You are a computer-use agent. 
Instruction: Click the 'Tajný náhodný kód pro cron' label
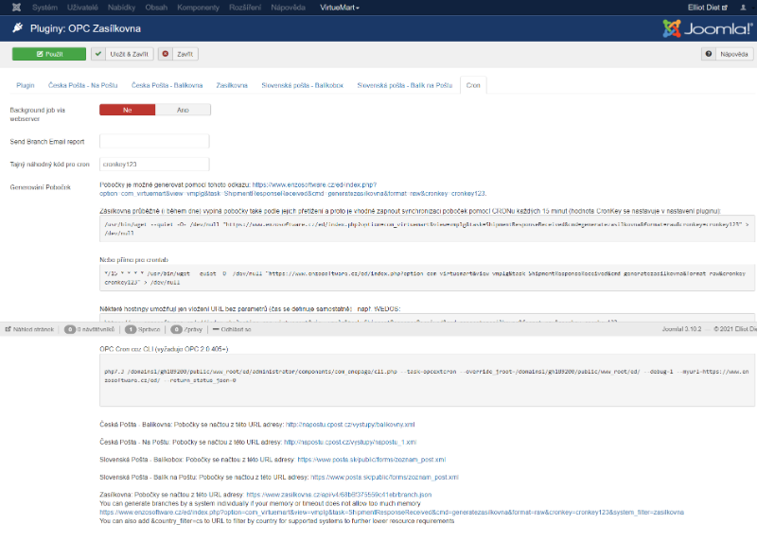coord(50,165)
